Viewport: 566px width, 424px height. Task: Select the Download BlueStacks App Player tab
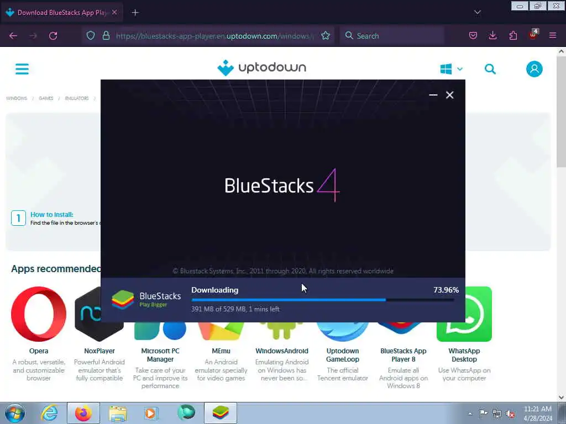pyautogui.click(x=62, y=13)
